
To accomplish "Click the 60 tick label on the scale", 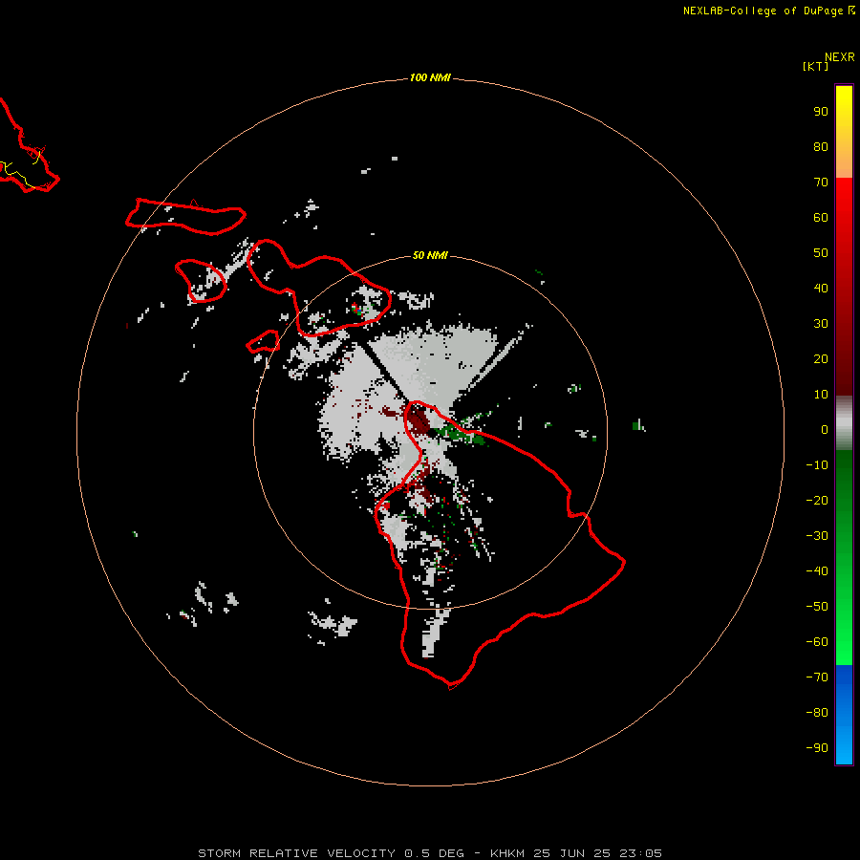I will pyautogui.click(x=821, y=217).
